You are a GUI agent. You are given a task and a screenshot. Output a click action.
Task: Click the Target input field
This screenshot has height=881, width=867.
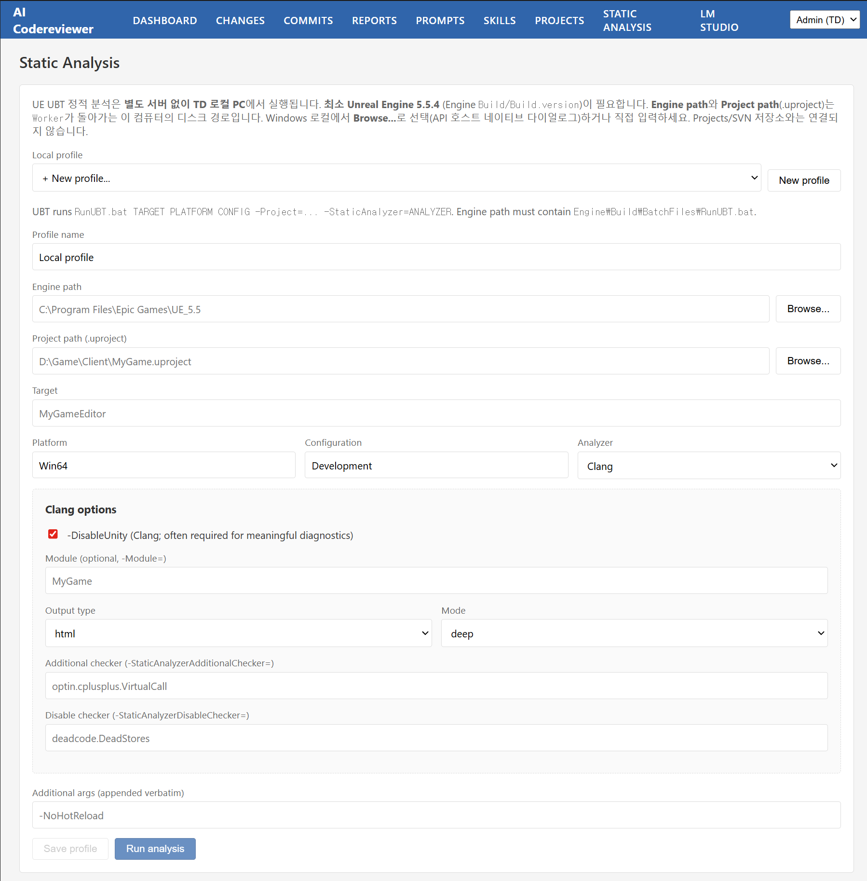point(436,413)
